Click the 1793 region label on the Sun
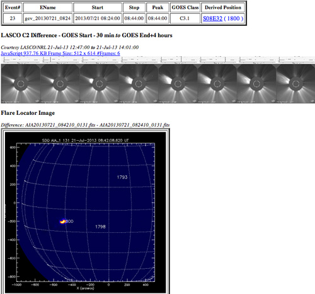The image size is (315, 294). 122,177
